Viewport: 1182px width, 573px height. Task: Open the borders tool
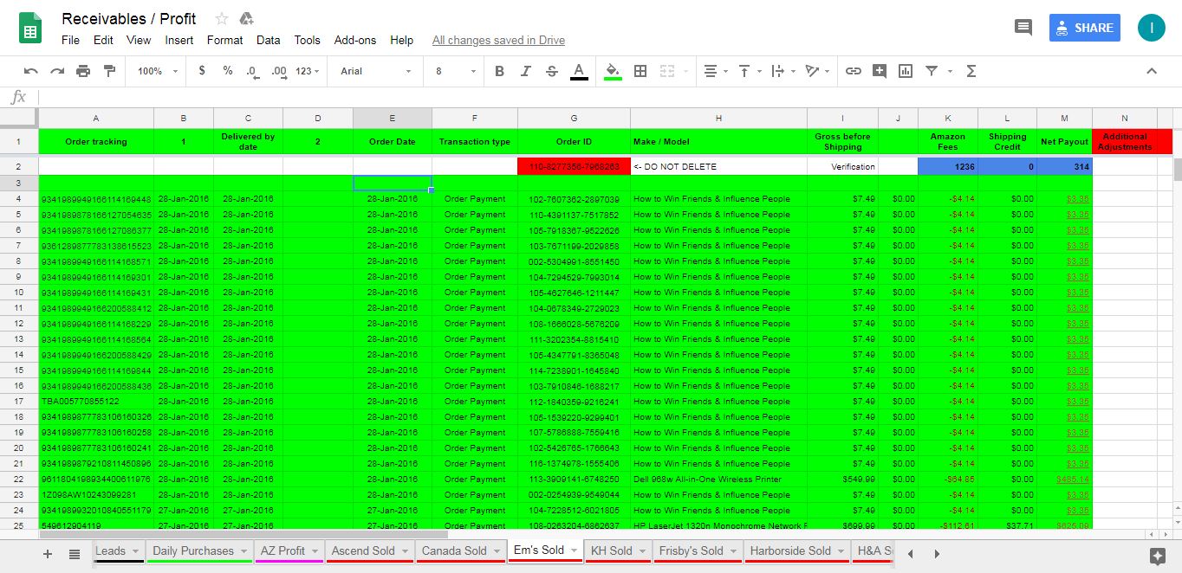click(x=640, y=71)
